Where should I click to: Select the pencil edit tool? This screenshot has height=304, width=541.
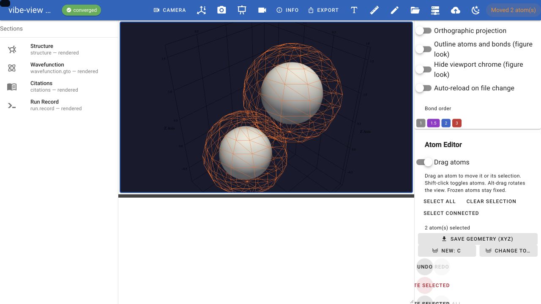(395, 10)
